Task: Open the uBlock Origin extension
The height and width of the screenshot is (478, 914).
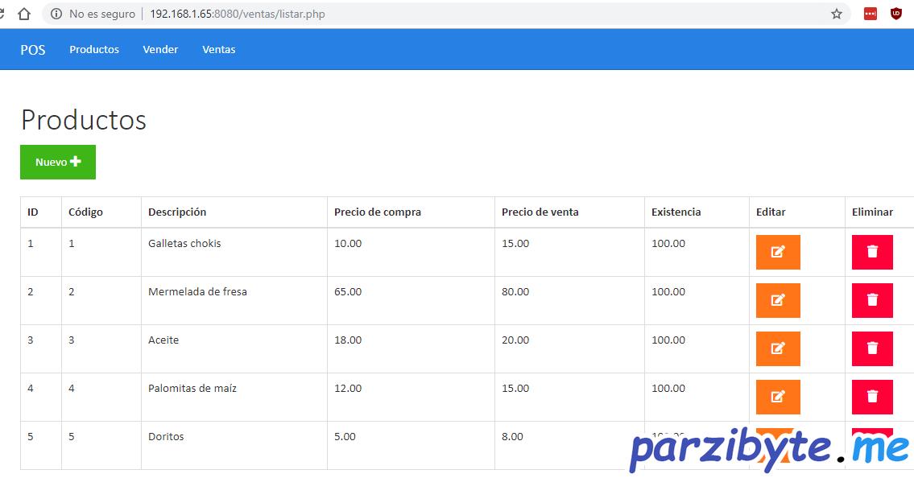Action: (x=895, y=14)
